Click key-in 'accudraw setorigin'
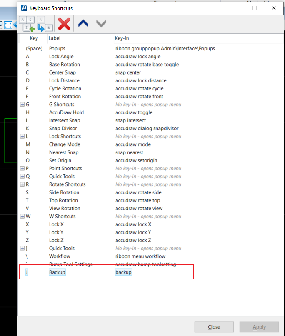Screen dimensions: 285x336 pyautogui.click(x=136, y=160)
